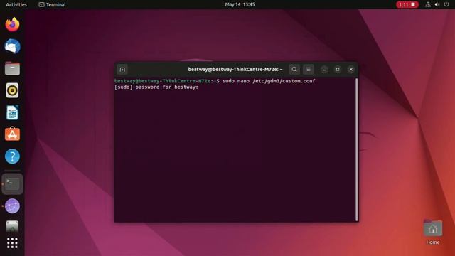This screenshot has height=256, width=455.
Task: Open the date and time calendar
Action: click(240, 4)
